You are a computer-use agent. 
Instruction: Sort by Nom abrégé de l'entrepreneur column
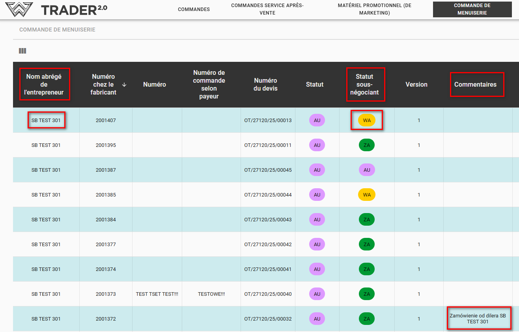coord(44,84)
